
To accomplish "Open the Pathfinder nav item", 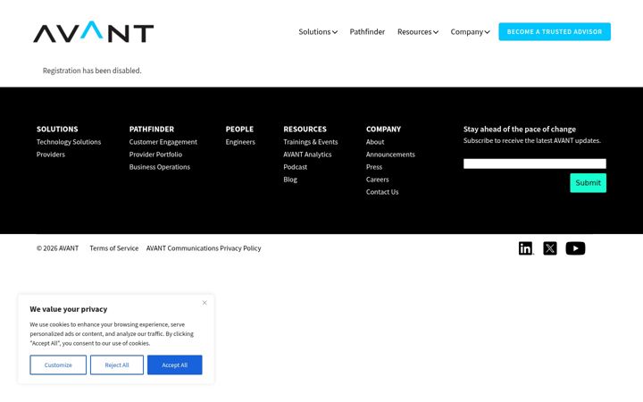I will [x=367, y=31].
